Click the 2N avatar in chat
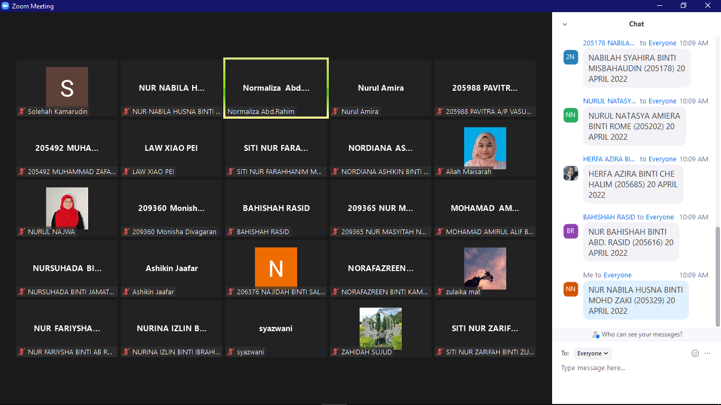The image size is (721, 405). [x=571, y=57]
